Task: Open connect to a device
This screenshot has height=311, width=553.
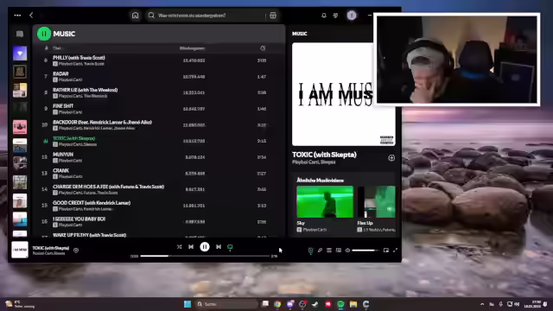Action: point(339,251)
